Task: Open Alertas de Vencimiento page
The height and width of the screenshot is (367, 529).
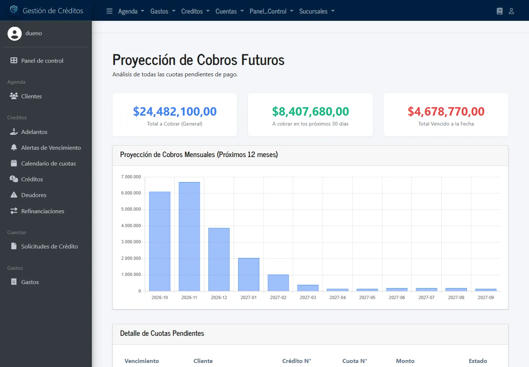Action: (x=46, y=148)
